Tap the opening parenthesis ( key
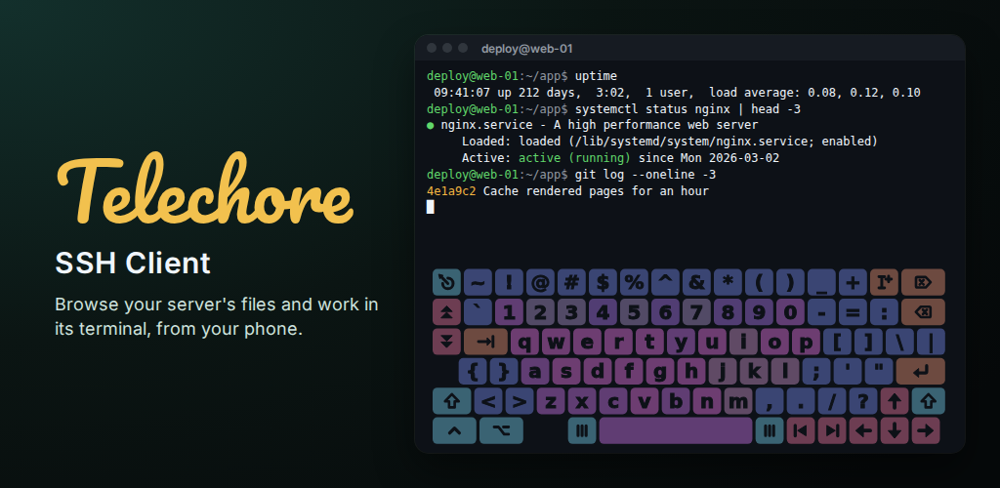Image resolution: width=1000 pixels, height=488 pixels. click(759, 282)
